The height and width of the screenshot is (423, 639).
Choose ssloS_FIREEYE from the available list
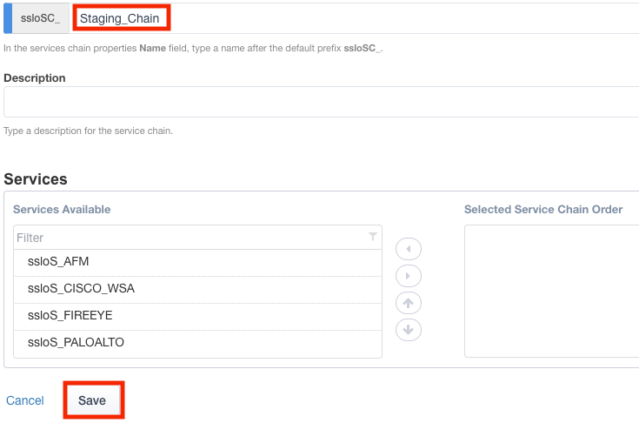pyautogui.click(x=197, y=315)
